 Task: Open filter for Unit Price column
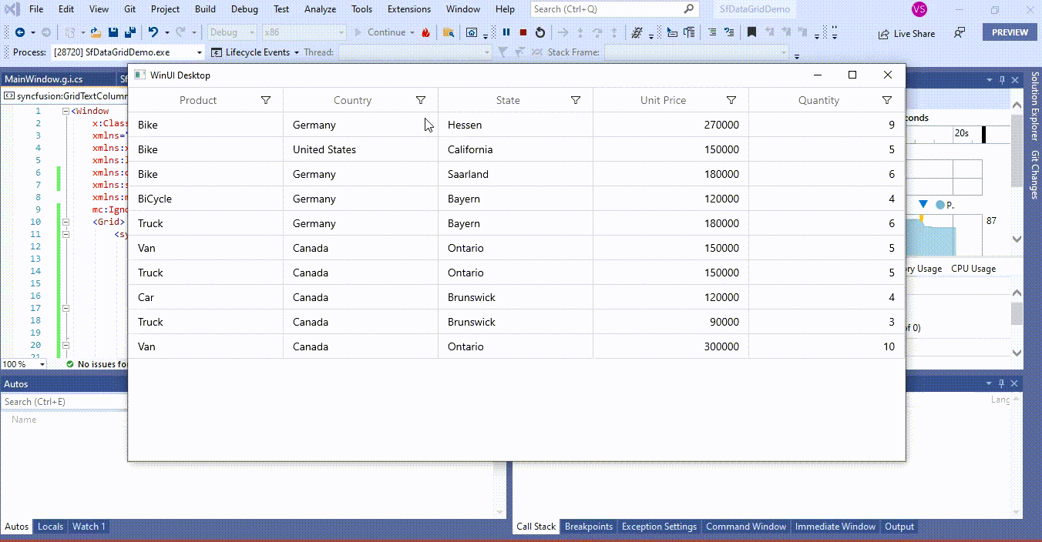731,100
